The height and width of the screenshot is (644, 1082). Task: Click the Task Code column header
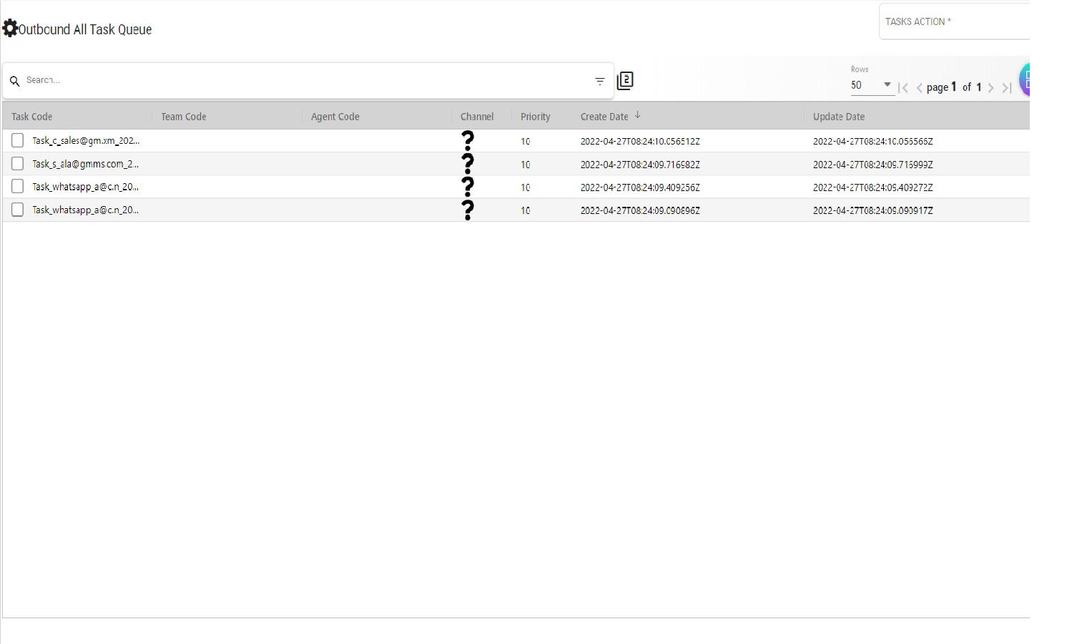(32, 117)
